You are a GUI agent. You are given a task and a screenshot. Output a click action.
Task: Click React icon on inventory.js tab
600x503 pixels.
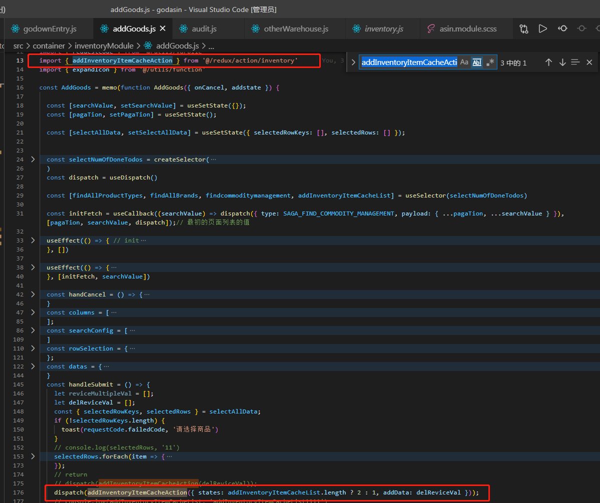coord(357,28)
